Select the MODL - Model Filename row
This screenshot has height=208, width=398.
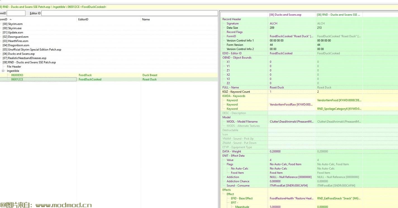click(x=242, y=121)
